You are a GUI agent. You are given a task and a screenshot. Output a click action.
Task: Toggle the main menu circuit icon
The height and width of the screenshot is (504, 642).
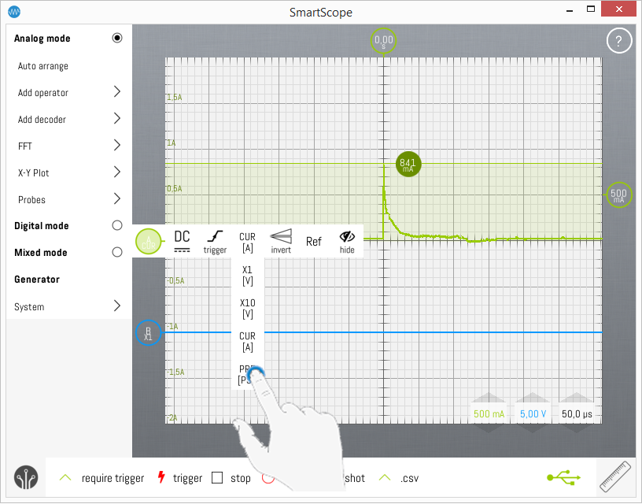tap(26, 478)
